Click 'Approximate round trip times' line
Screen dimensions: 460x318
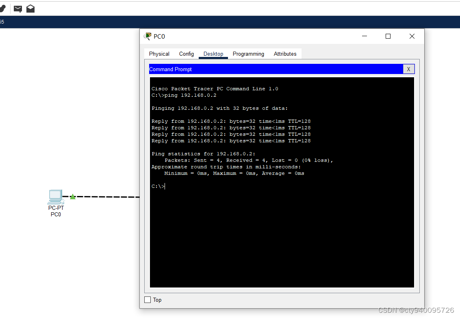click(x=226, y=167)
